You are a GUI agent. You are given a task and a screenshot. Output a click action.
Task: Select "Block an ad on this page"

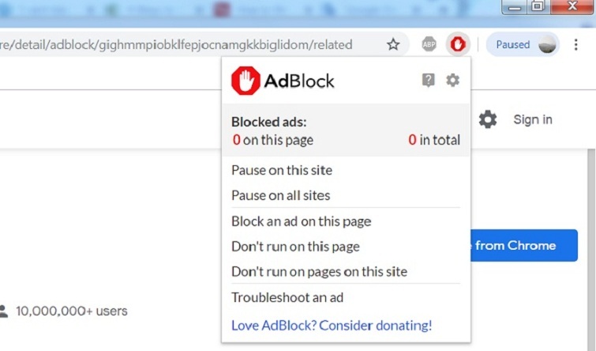(x=301, y=221)
